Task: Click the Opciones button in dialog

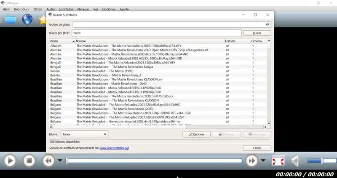Action: pyautogui.click(x=196, y=134)
